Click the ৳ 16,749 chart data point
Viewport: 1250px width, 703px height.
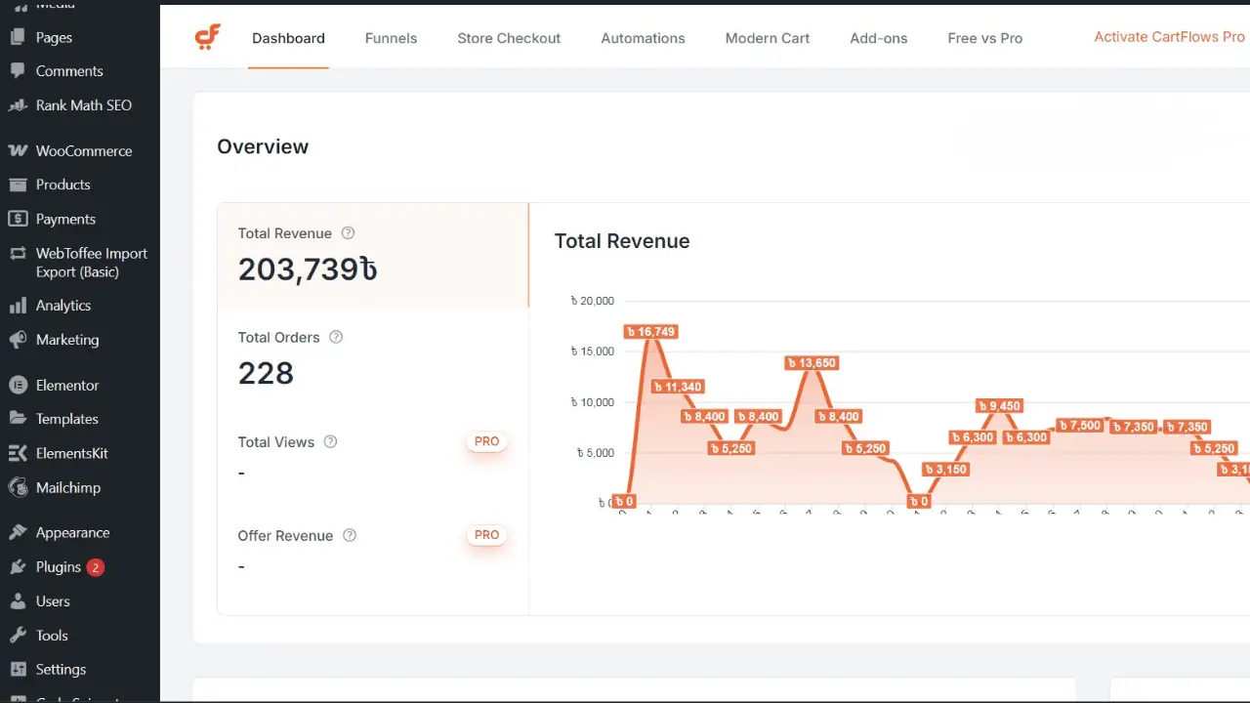tap(650, 332)
